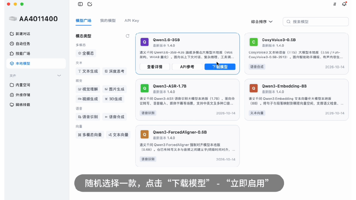Toggle the 文本向量 filter chip in the filter panel
The image size is (356, 200).
point(118,135)
